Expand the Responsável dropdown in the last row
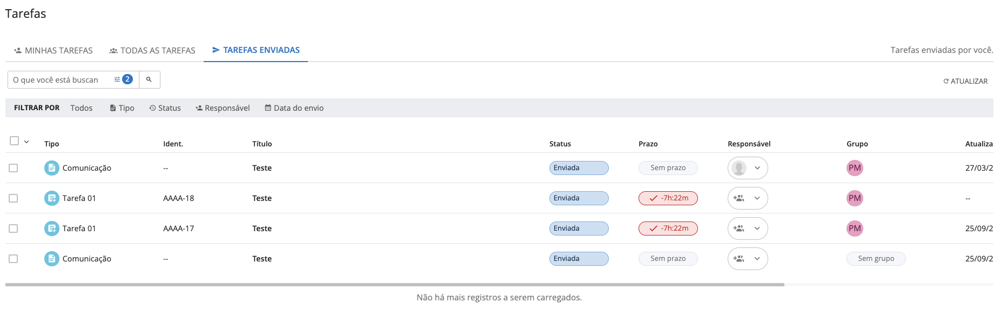 tap(757, 259)
